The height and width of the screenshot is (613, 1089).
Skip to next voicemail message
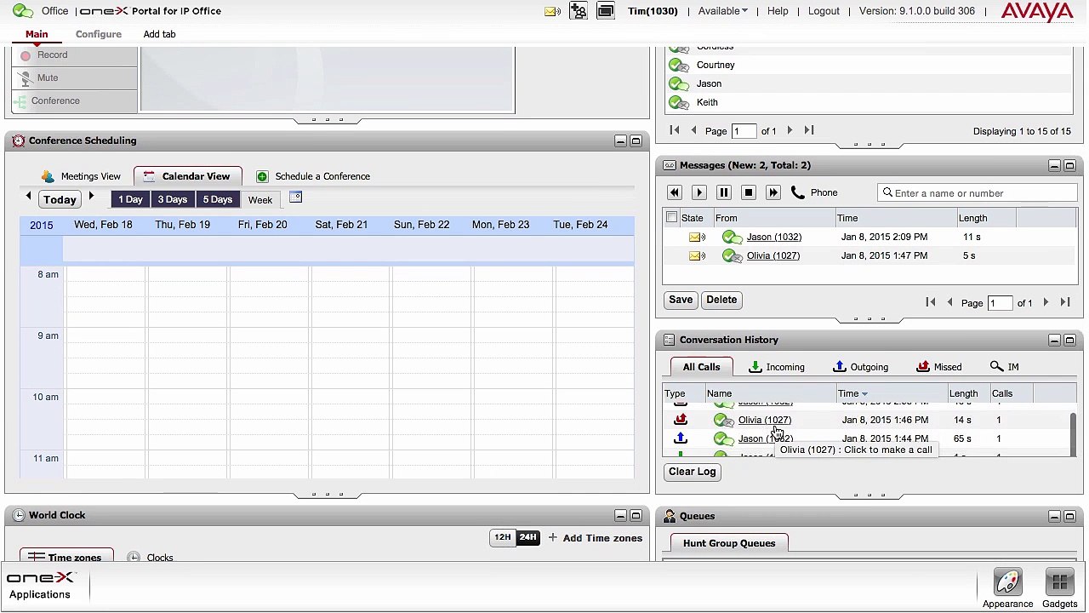coord(773,193)
